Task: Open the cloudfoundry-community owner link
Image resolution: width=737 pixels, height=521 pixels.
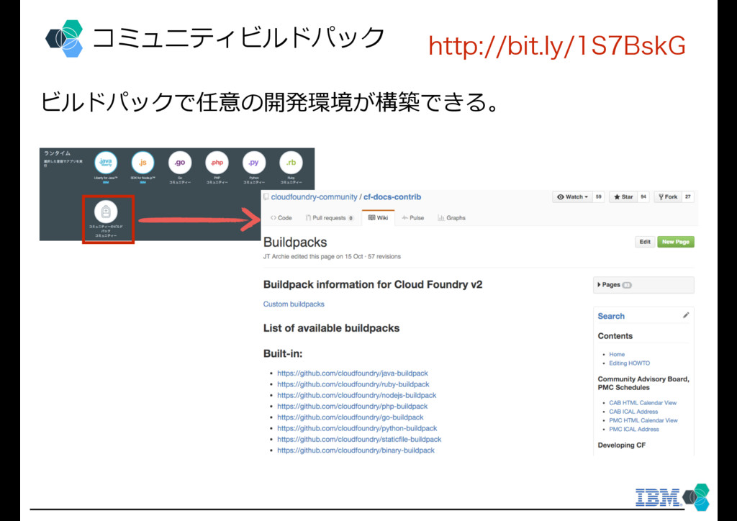Action: [x=314, y=197]
